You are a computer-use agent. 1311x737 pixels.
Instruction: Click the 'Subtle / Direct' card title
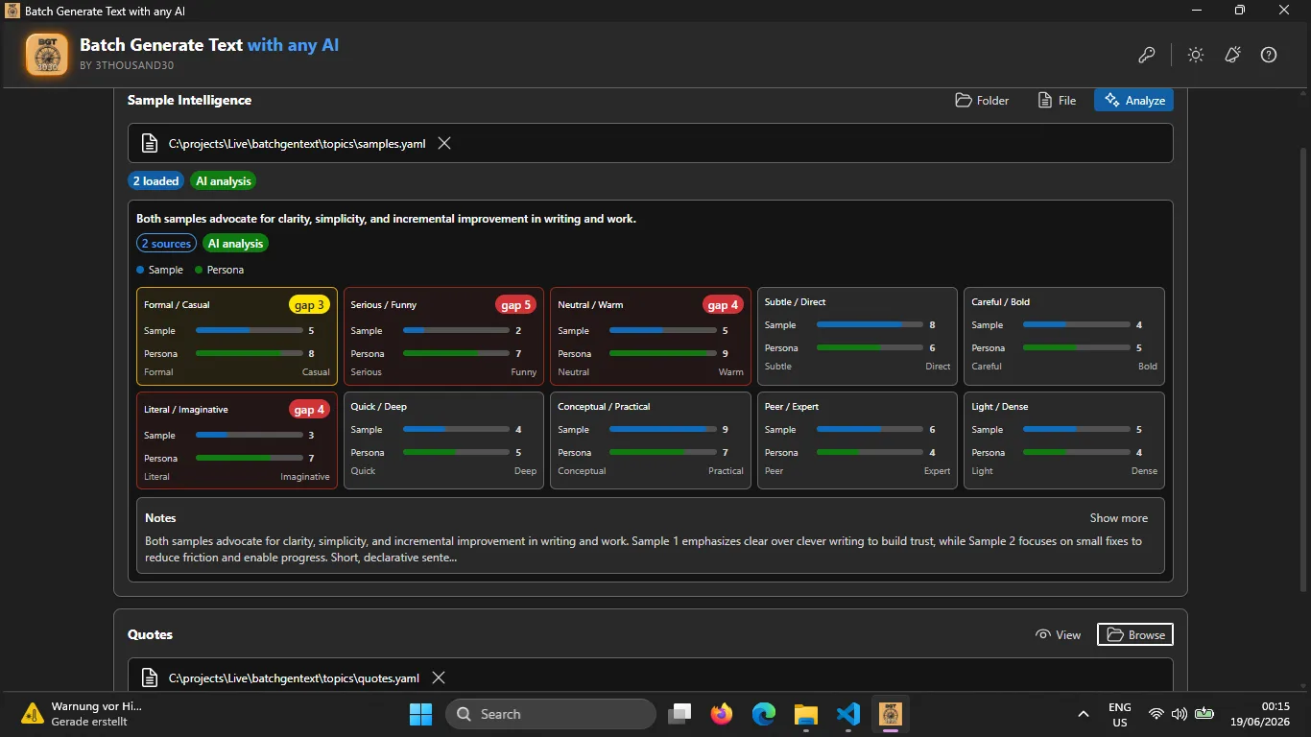[795, 301]
